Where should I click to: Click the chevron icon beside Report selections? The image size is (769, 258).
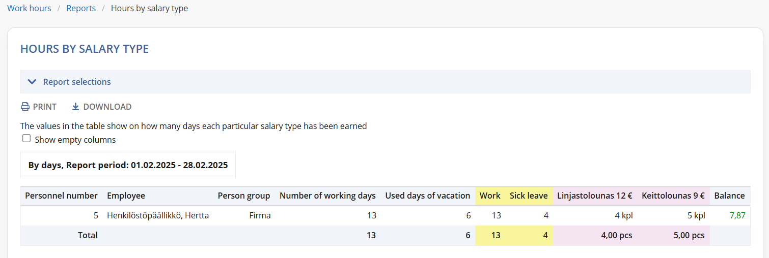point(32,82)
